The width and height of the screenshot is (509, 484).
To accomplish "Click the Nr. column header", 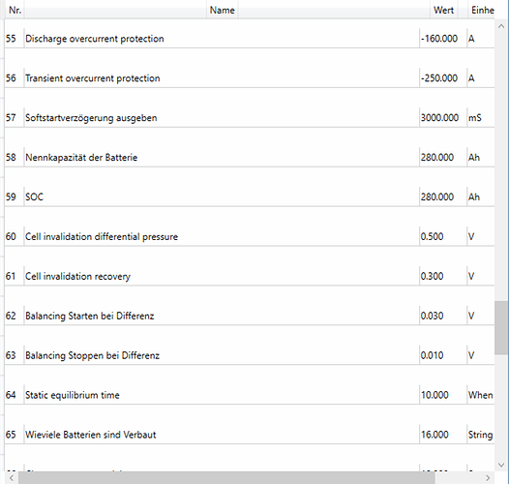I will (15, 11).
